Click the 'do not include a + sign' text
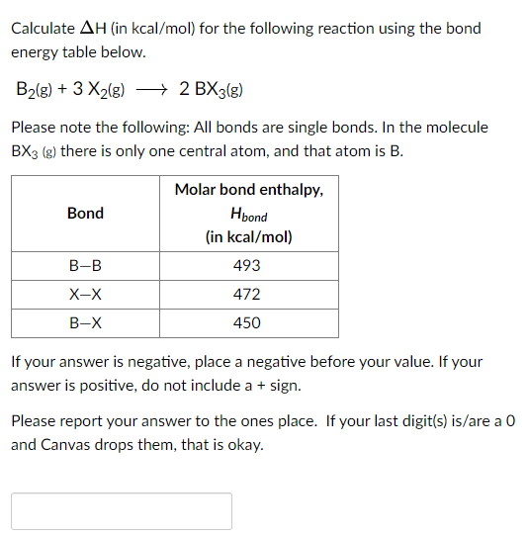 [221, 386]
